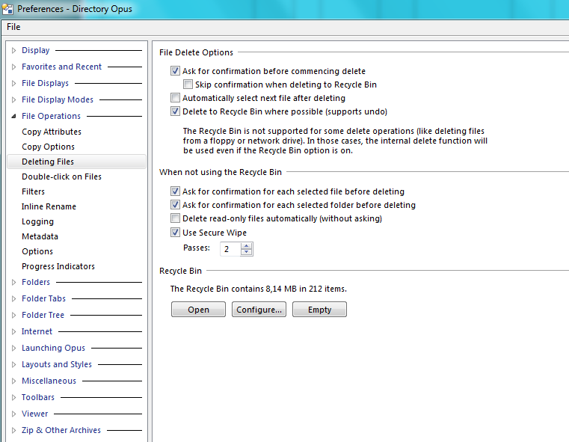The width and height of the screenshot is (569, 442).
Task: Open the Recycle Bin with Open button
Action: pos(198,310)
